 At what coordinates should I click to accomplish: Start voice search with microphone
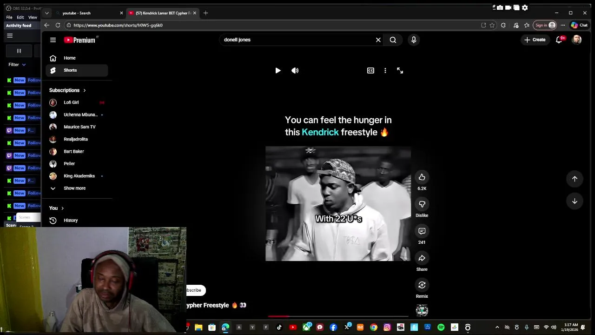click(414, 40)
